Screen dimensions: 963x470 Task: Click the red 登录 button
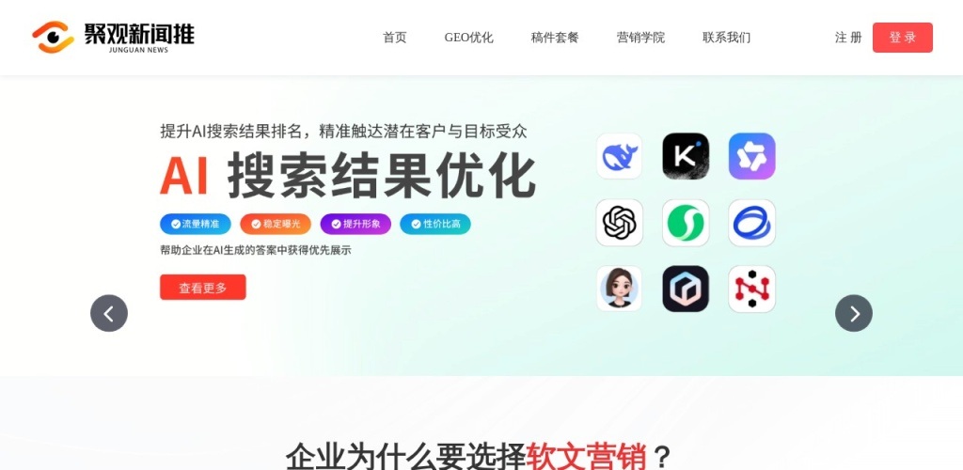click(902, 38)
